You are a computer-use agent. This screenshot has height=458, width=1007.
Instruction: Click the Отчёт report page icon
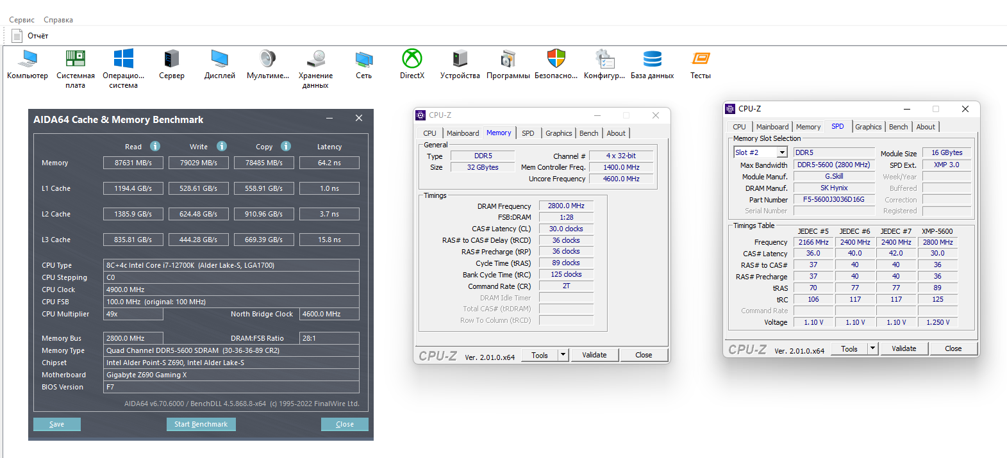(17, 36)
